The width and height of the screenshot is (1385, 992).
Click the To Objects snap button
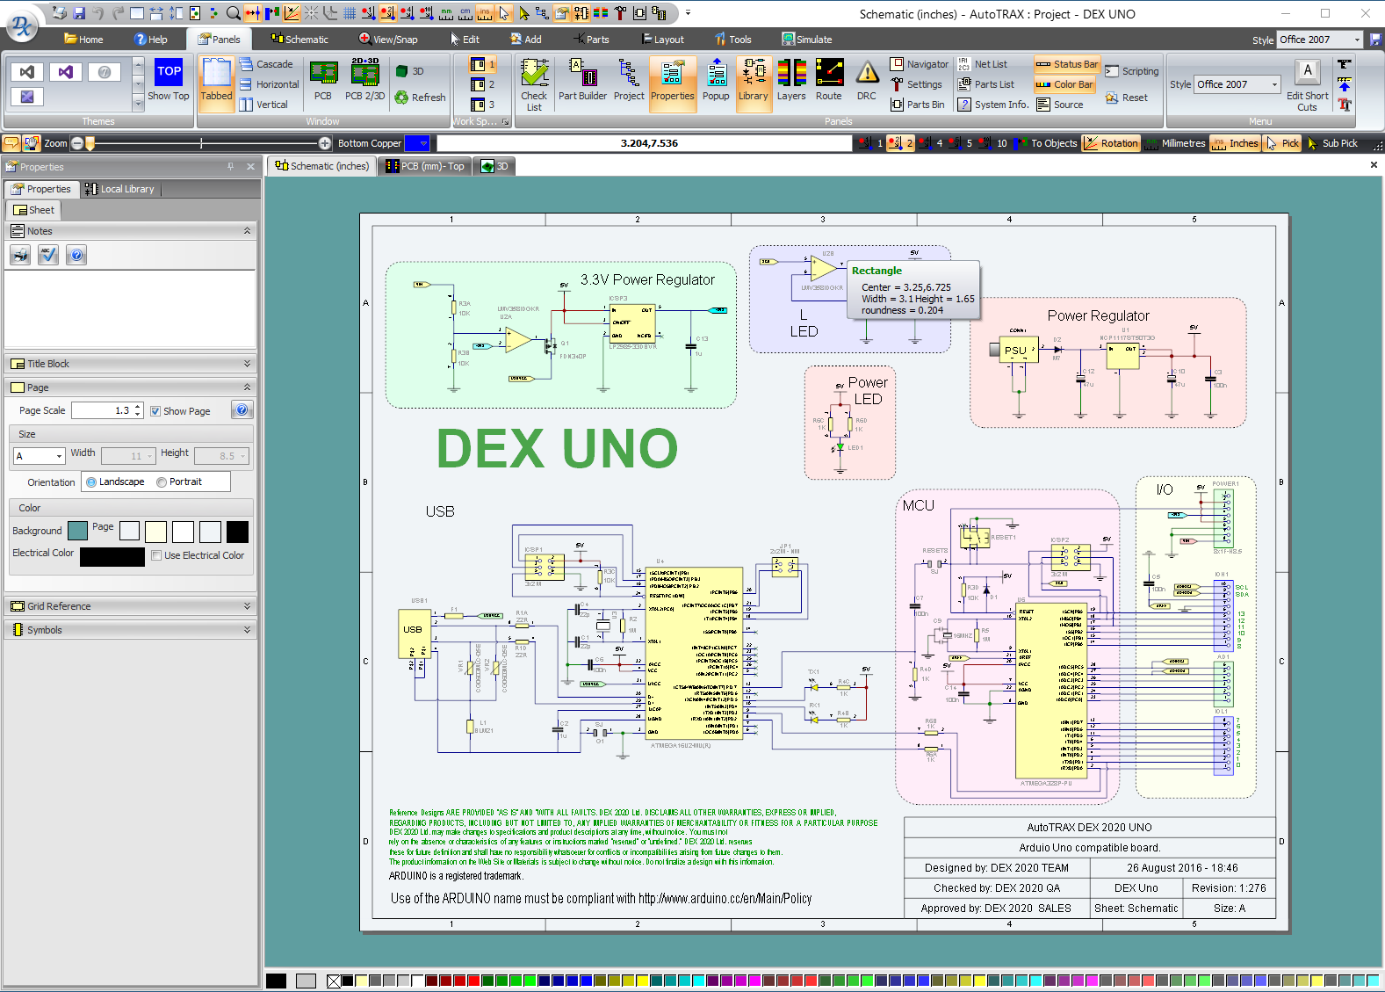click(1047, 143)
